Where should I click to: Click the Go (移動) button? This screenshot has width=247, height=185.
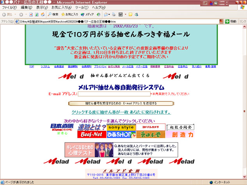231,21
